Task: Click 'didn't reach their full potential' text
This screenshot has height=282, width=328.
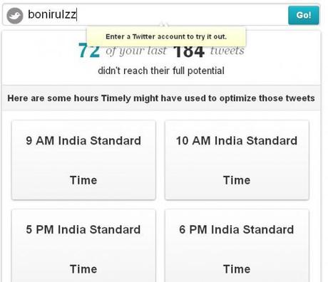Action: [x=161, y=70]
